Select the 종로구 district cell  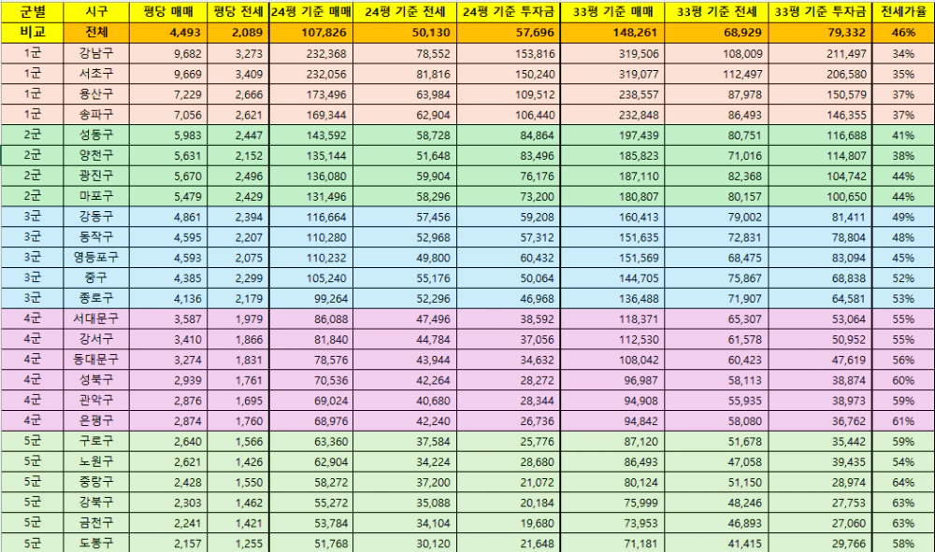coord(96,298)
